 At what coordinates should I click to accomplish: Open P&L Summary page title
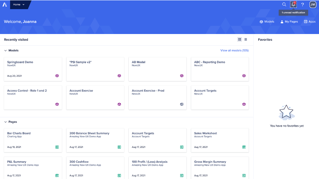click(x=17, y=162)
